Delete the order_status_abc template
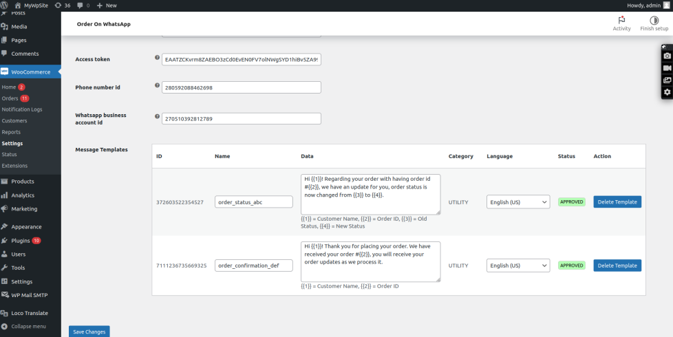This screenshot has height=337, width=673. (617, 202)
